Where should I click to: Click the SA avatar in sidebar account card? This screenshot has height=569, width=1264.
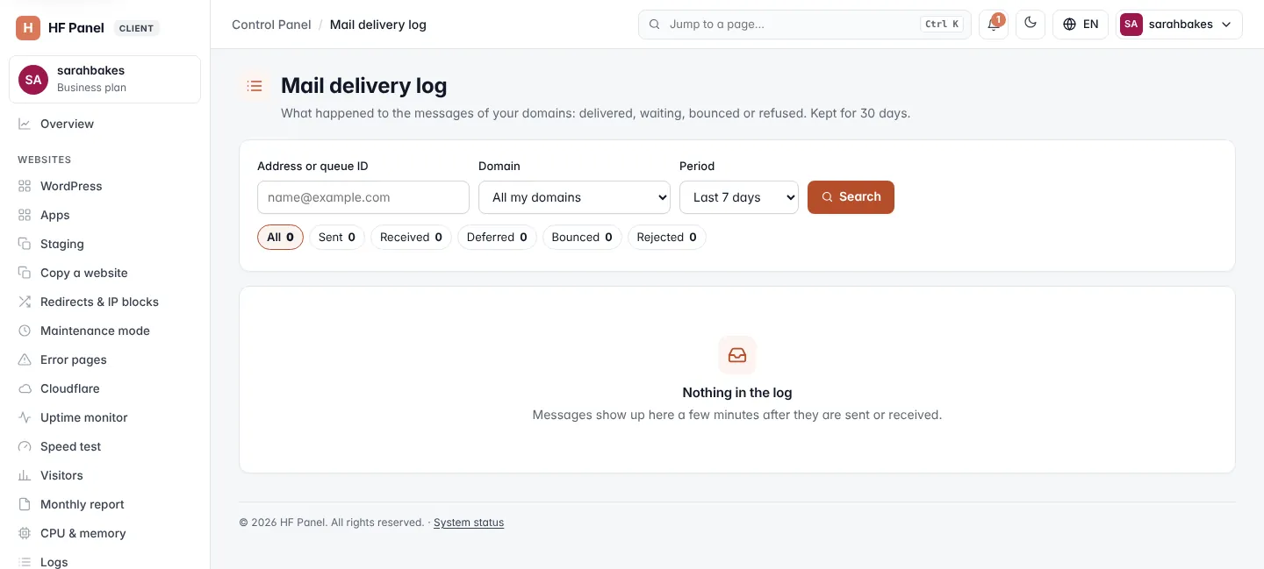[x=33, y=79]
